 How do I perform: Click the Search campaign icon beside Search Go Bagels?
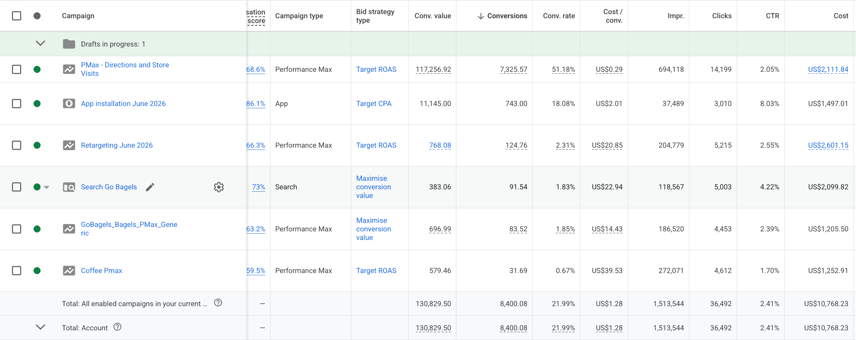coord(69,187)
